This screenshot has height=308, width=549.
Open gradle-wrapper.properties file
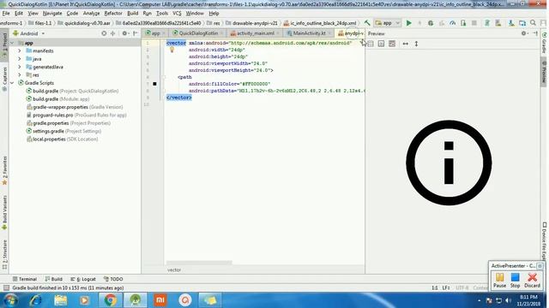75,107
